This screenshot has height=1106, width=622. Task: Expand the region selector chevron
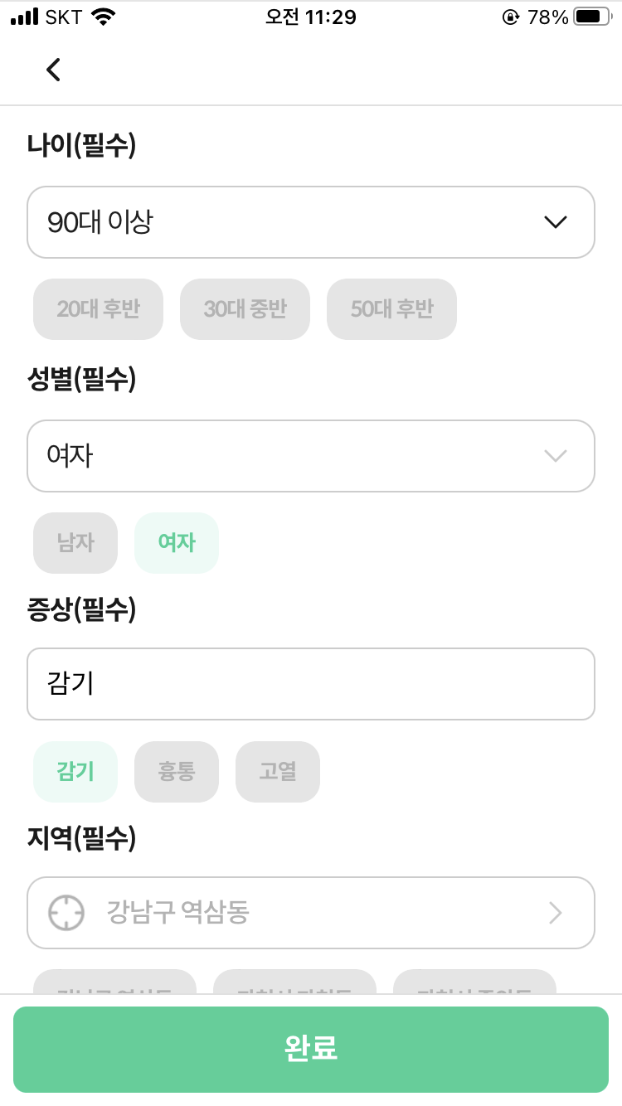pos(556,913)
